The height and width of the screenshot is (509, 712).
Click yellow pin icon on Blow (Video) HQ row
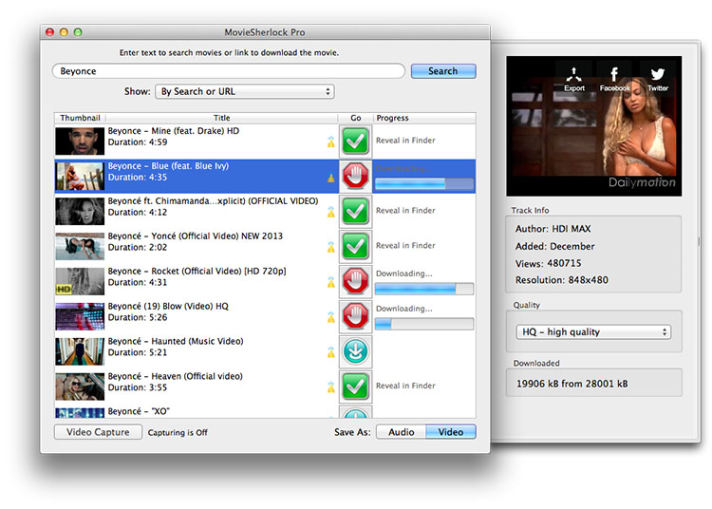[331, 317]
